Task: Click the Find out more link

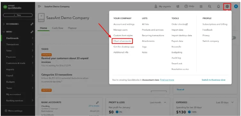Action: tap(167, 80)
